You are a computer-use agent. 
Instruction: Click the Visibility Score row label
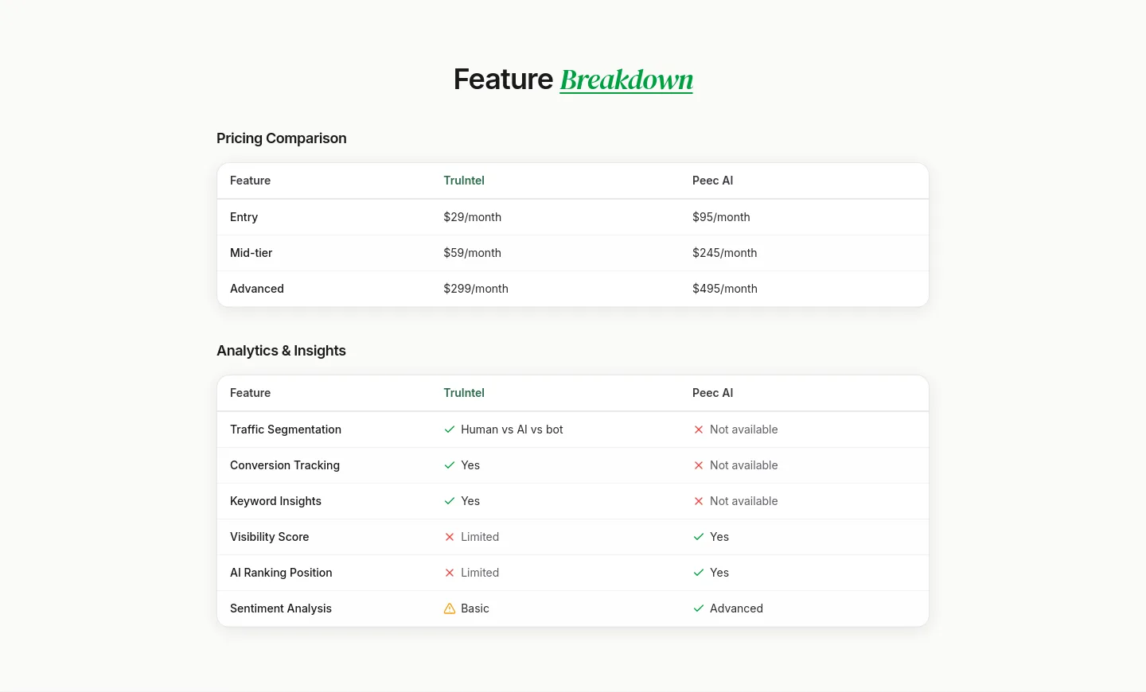tap(270, 537)
